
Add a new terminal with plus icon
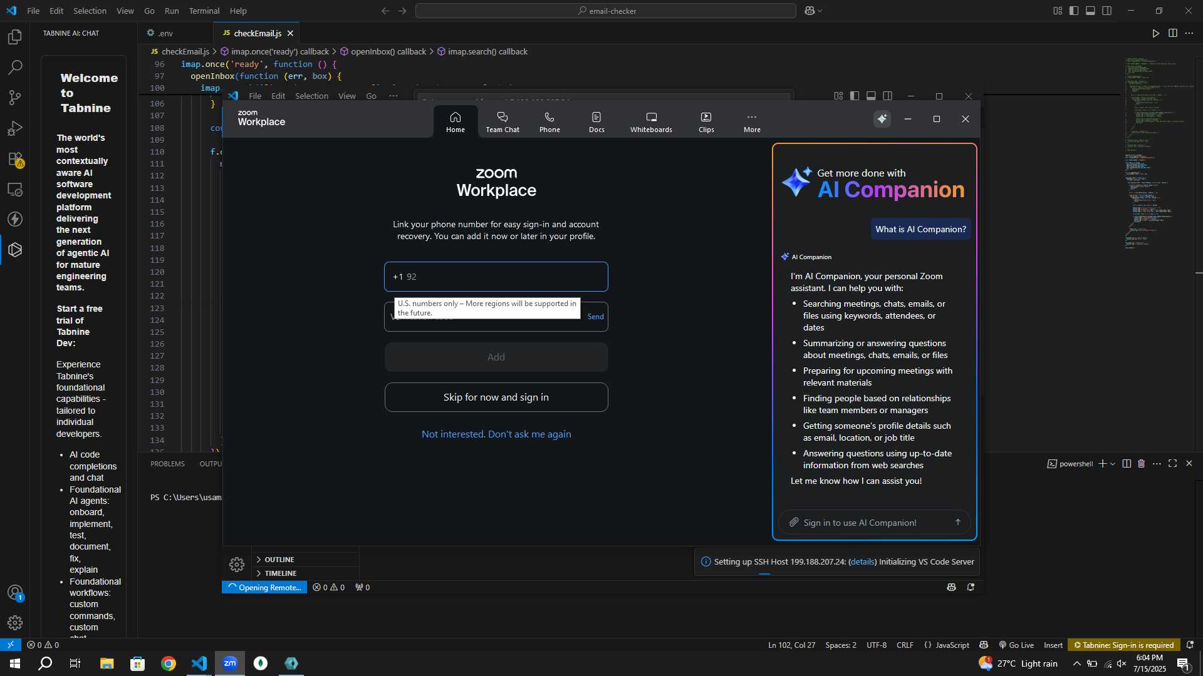click(x=1102, y=464)
